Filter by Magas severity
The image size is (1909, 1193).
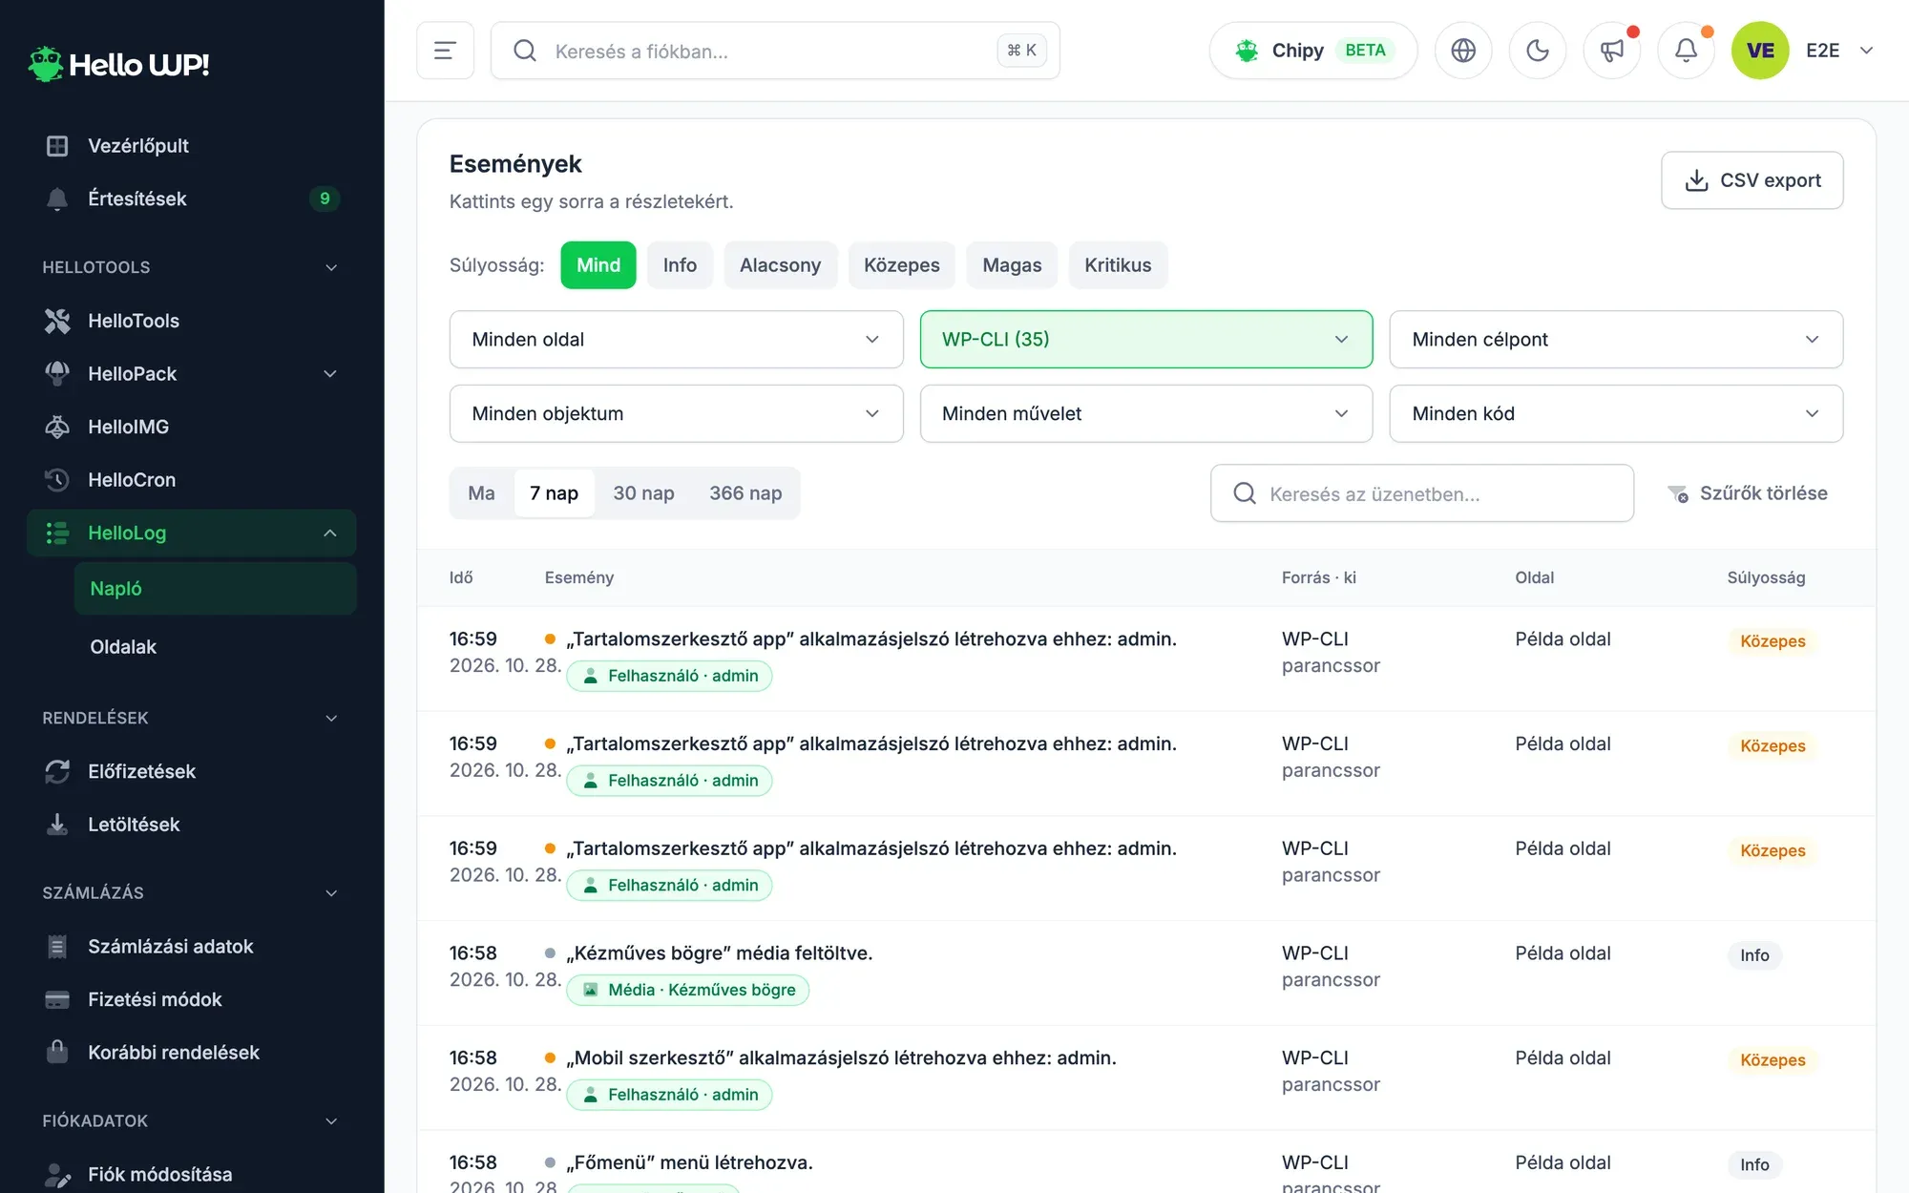[1012, 265]
